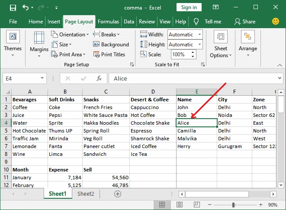
Task: Expand the Width Automatic dropdown
Action: click(x=200, y=35)
